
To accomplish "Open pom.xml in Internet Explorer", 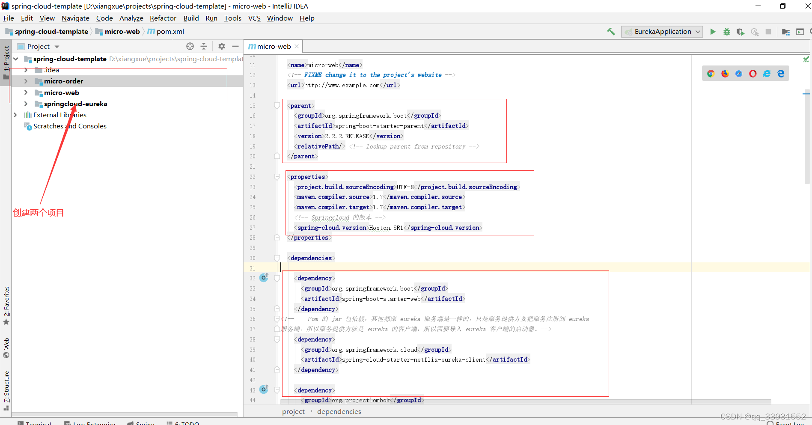I will tap(767, 74).
